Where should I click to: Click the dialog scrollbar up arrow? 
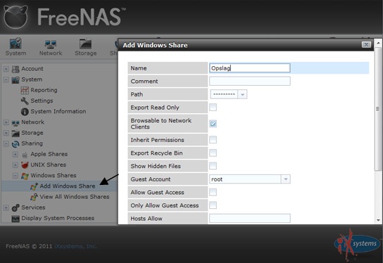coord(378,43)
